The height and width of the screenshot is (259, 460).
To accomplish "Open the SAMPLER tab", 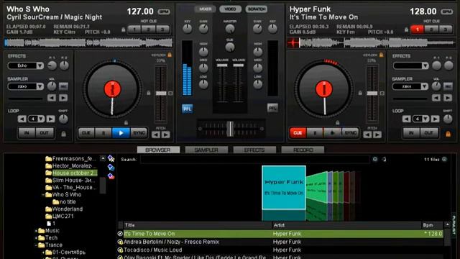I will (x=206, y=150).
